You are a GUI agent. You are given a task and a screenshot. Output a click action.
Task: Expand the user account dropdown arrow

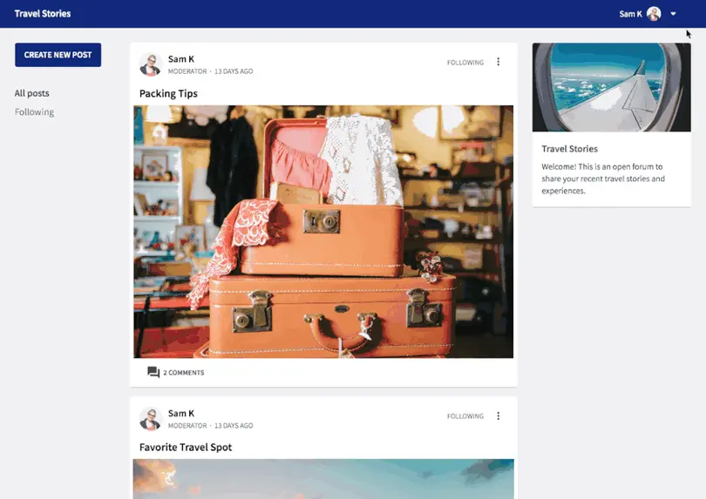673,14
